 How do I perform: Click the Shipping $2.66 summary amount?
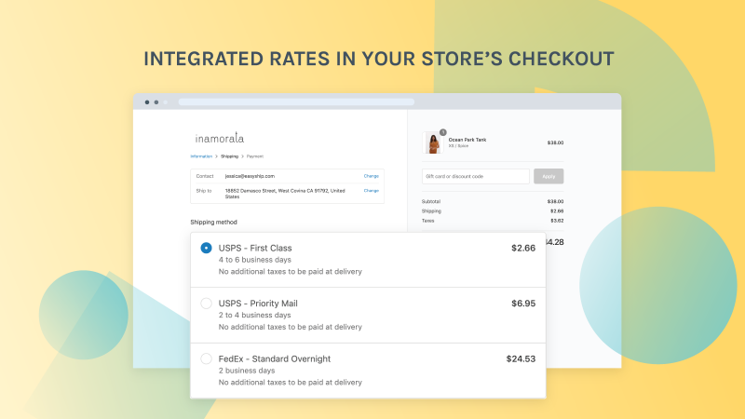[x=556, y=211]
